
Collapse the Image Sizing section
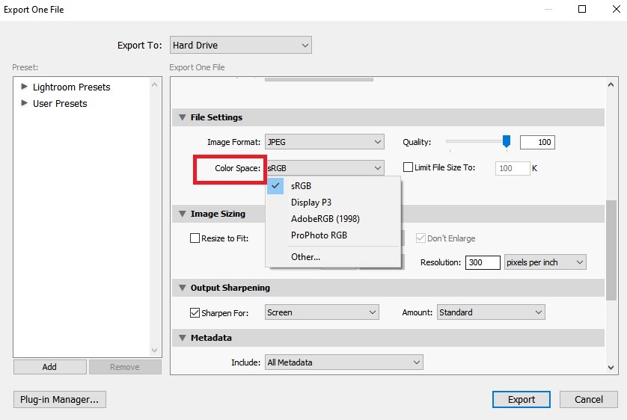click(x=183, y=214)
